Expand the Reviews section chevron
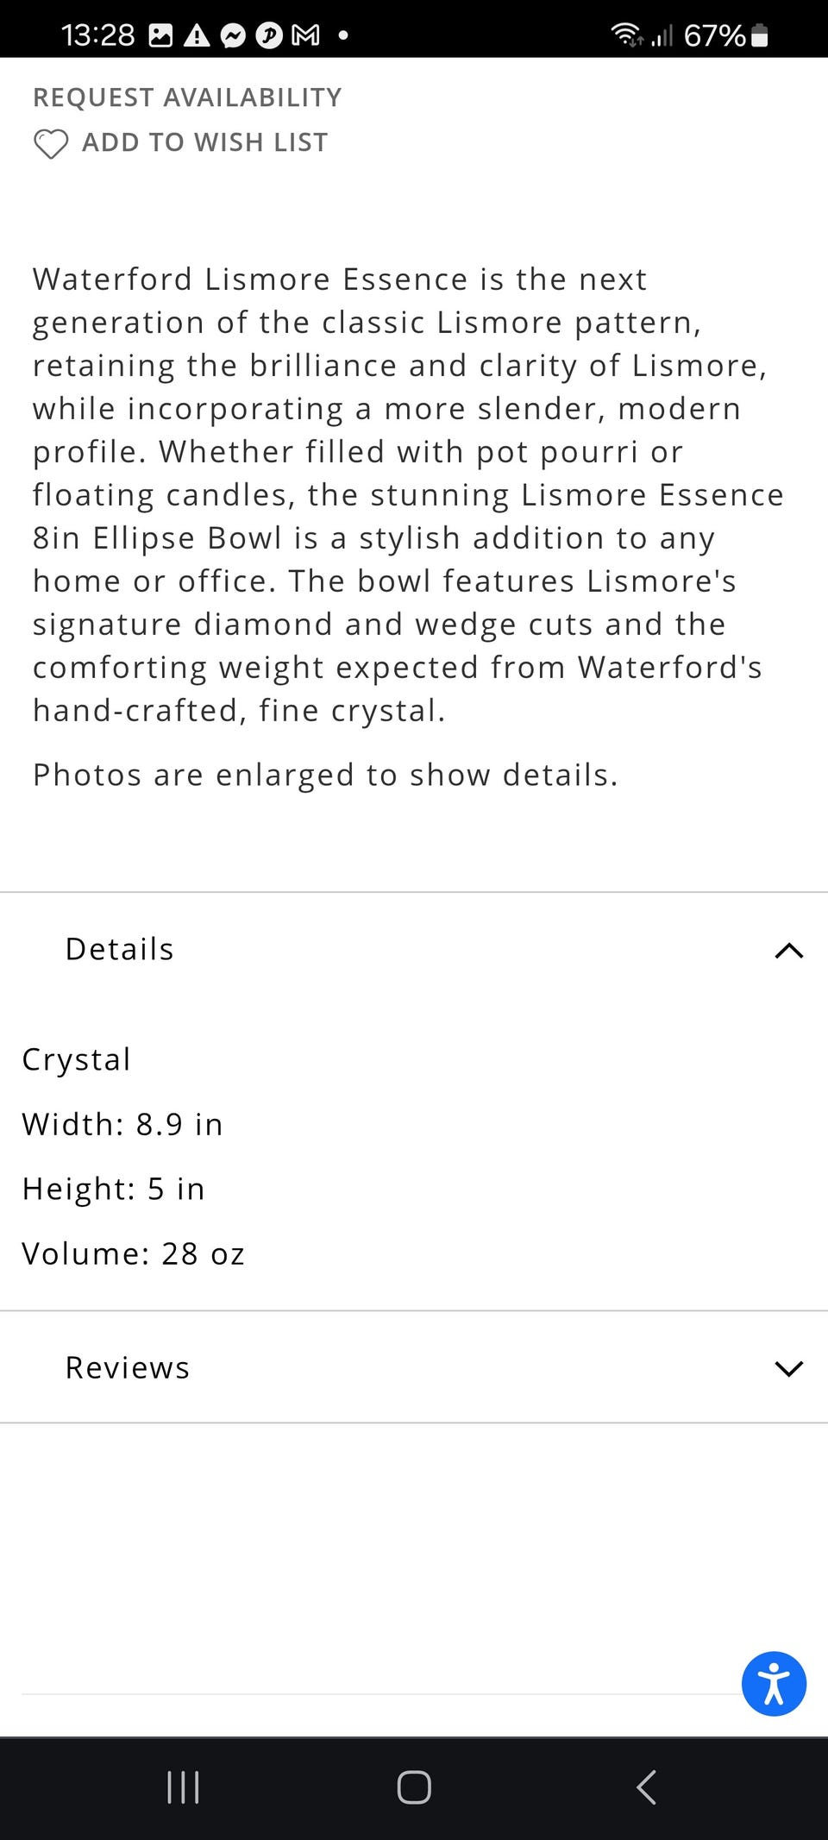 (x=788, y=1368)
